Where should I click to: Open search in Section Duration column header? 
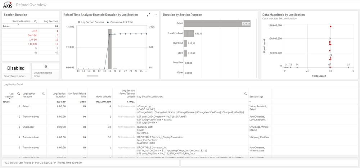point(35,21)
